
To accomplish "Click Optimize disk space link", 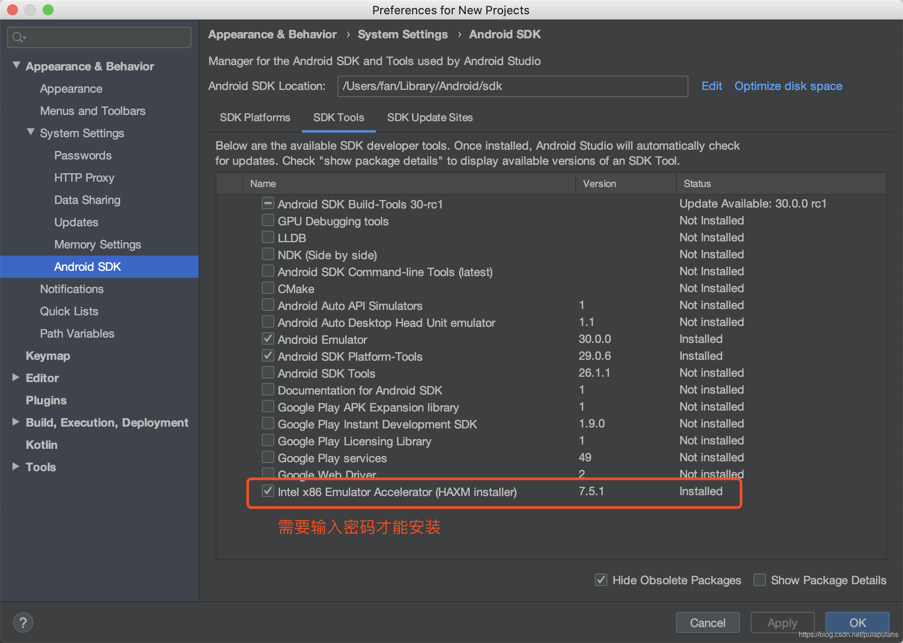I will point(788,86).
